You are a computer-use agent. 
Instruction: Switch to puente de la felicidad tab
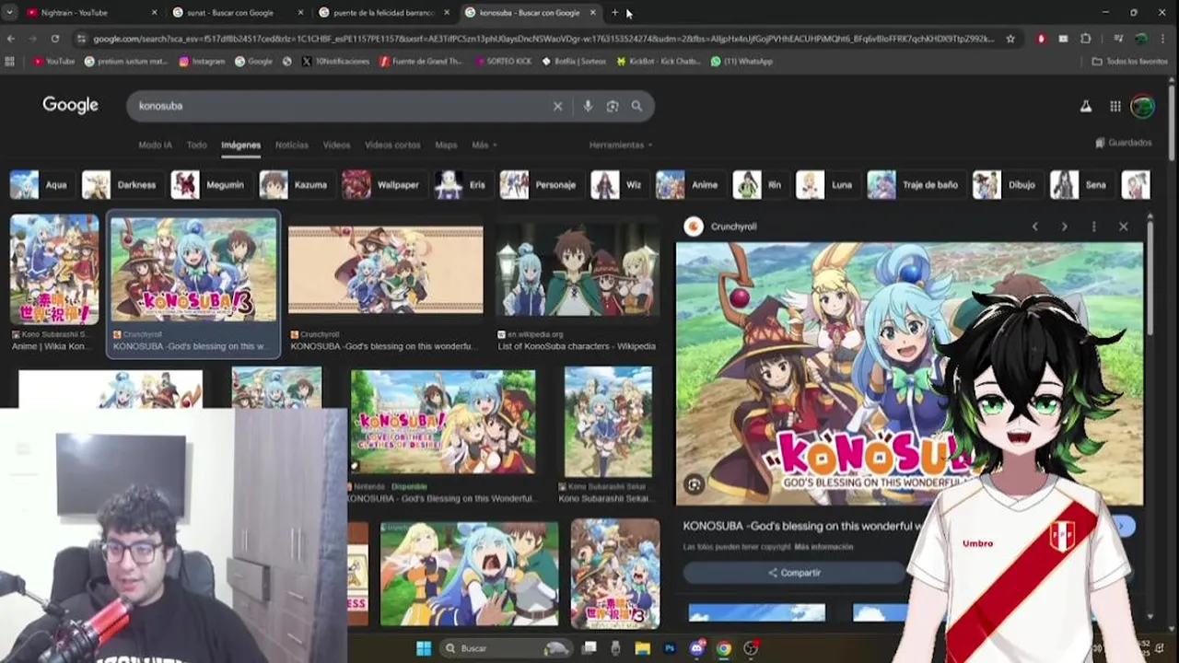point(383,13)
